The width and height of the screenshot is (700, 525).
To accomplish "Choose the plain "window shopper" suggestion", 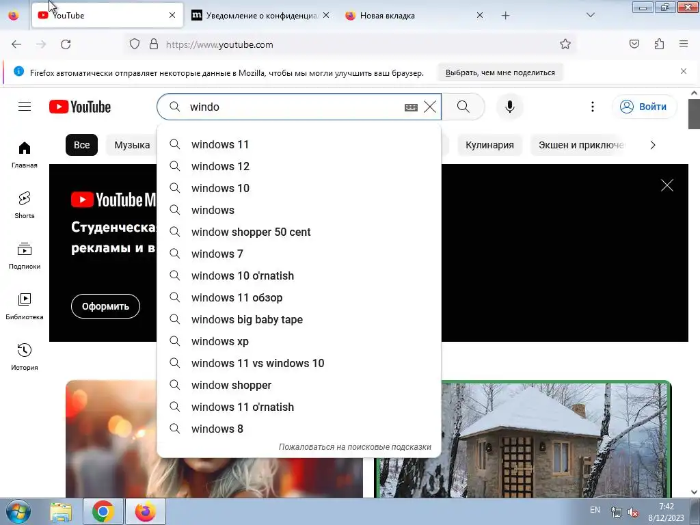I will point(299,386).
